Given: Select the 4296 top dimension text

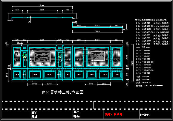Looking at the screenshot, I should 42,5.
